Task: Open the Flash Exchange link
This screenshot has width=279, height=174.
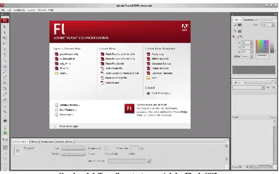Action: pos(158,93)
